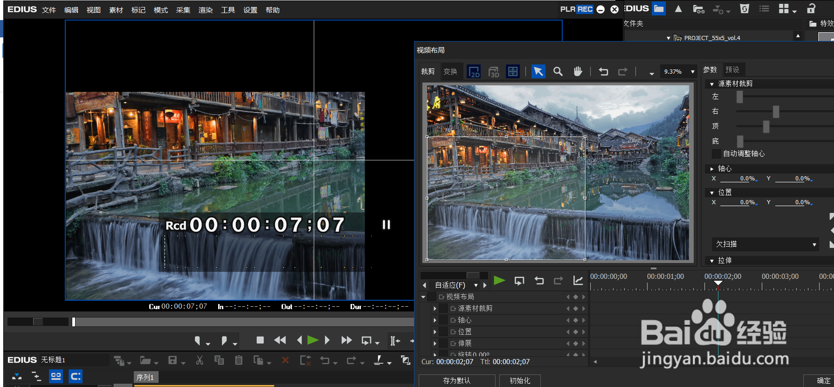
Task: Click the 初始化 button
Action: (520, 380)
